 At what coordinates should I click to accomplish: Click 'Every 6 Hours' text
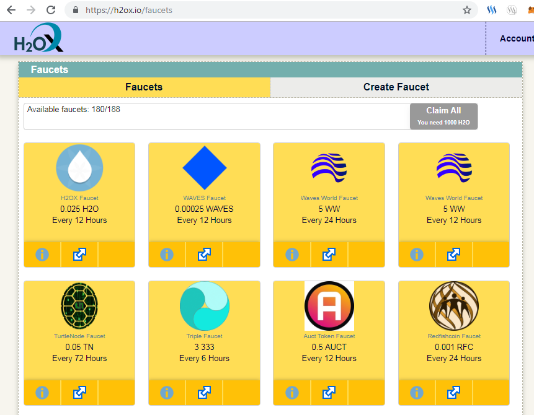[204, 358]
